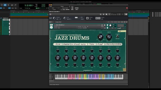This screenshot has width=161, height=90.
Task: Open the Kontakt insert selector dropdown
Action: point(54,9)
